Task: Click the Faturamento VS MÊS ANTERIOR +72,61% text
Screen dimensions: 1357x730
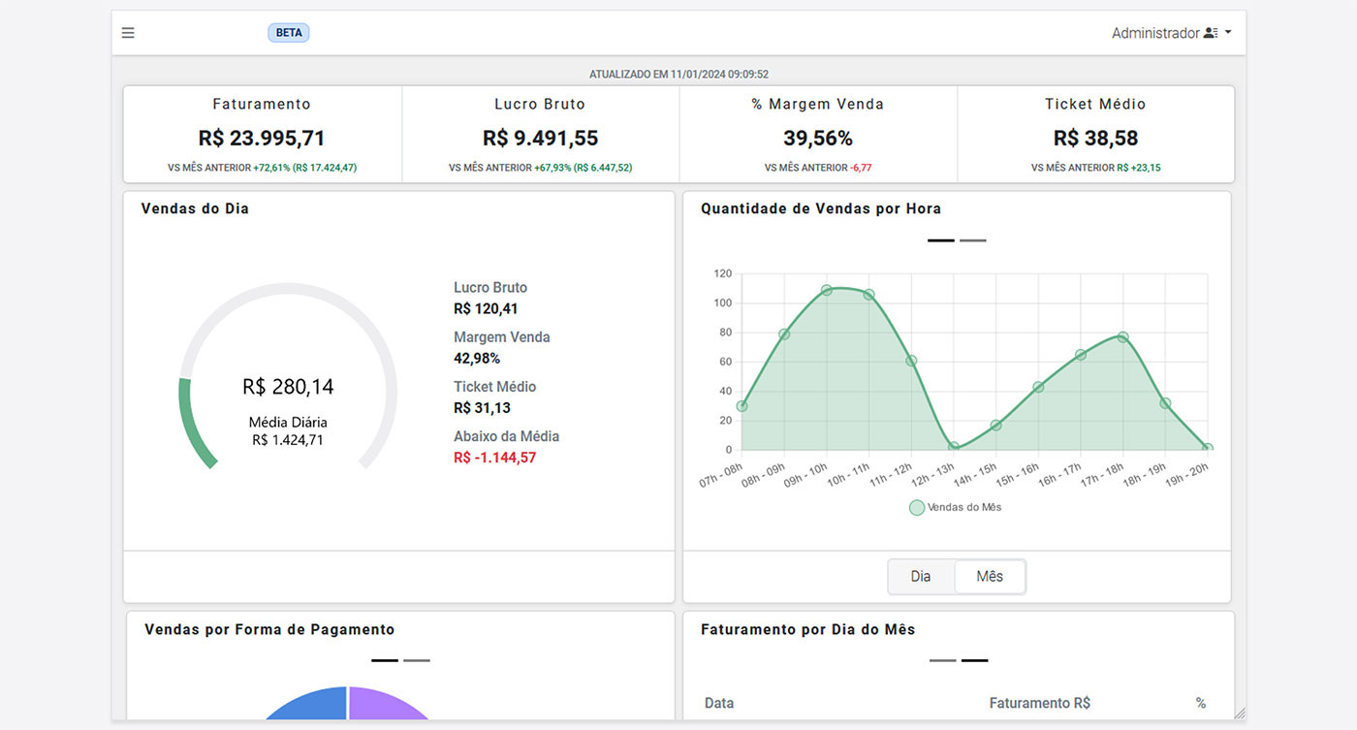Action: (x=262, y=168)
